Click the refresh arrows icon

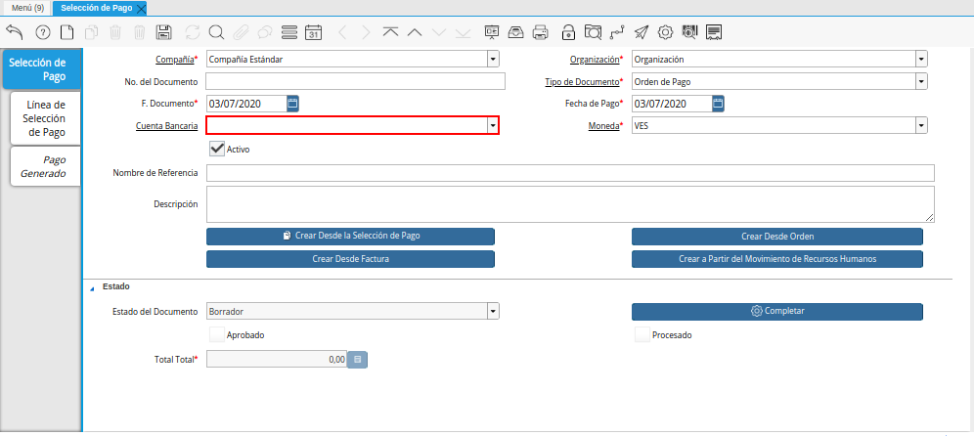(x=193, y=32)
